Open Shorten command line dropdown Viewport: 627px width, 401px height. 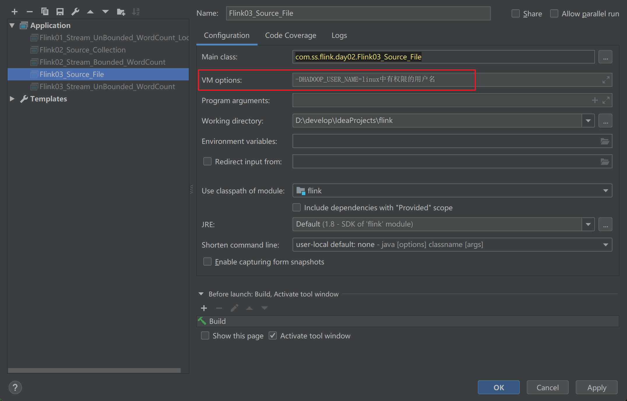606,245
